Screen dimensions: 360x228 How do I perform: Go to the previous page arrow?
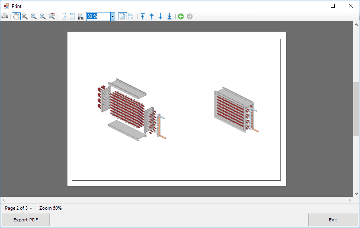coord(152,16)
